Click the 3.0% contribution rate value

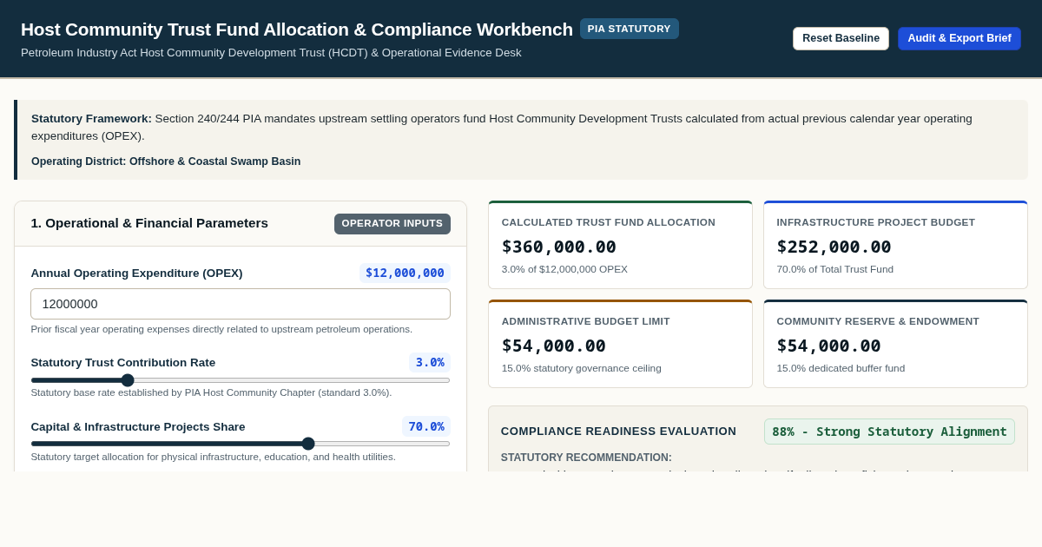[430, 362]
